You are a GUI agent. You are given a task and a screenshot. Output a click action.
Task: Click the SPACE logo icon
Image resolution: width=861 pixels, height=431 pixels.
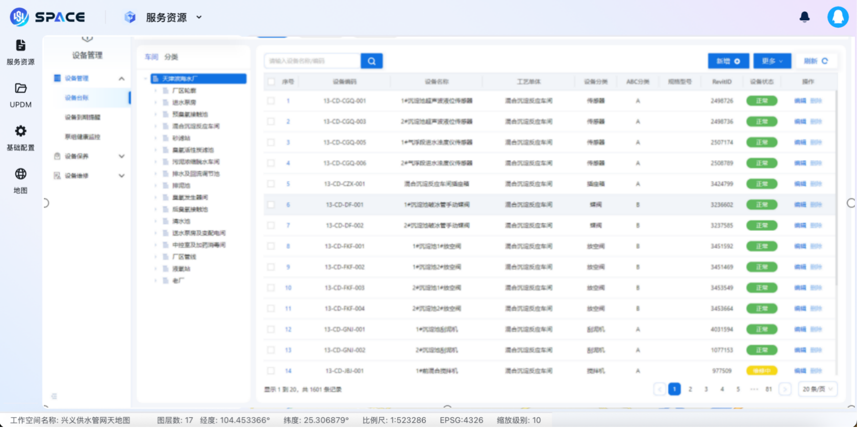[19, 17]
